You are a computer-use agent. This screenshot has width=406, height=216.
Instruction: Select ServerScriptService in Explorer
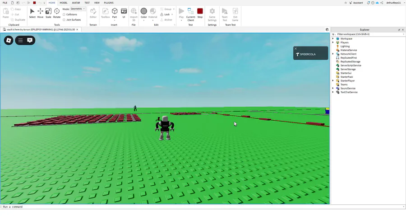[x=351, y=66]
